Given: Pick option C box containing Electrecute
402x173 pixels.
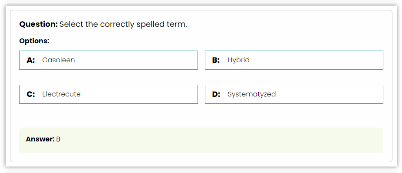Looking at the screenshot, I should pyautogui.click(x=109, y=94).
